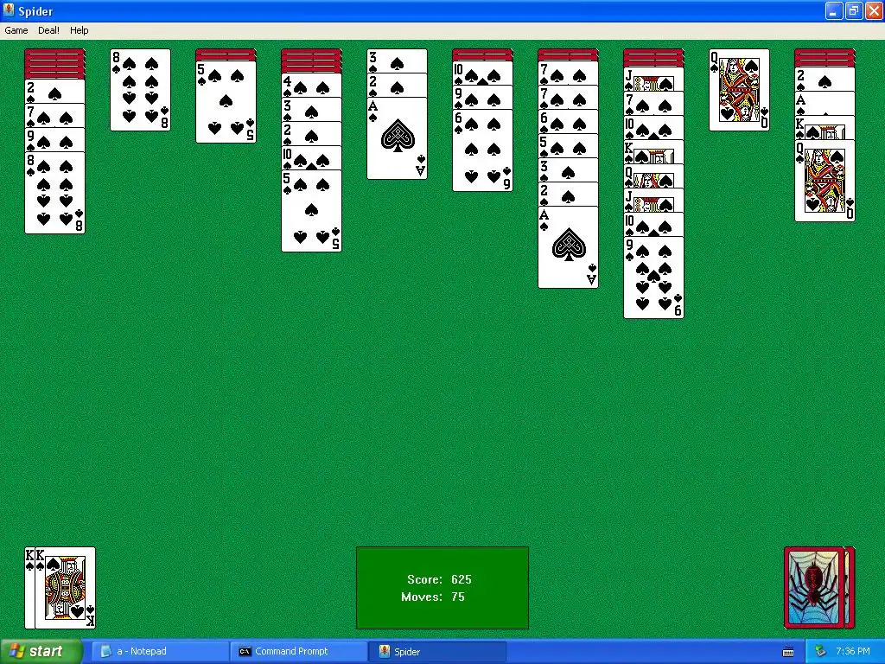The height and width of the screenshot is (664, 885).
Task: Click the 7 of spades in first column
Action: click(54, 115)
